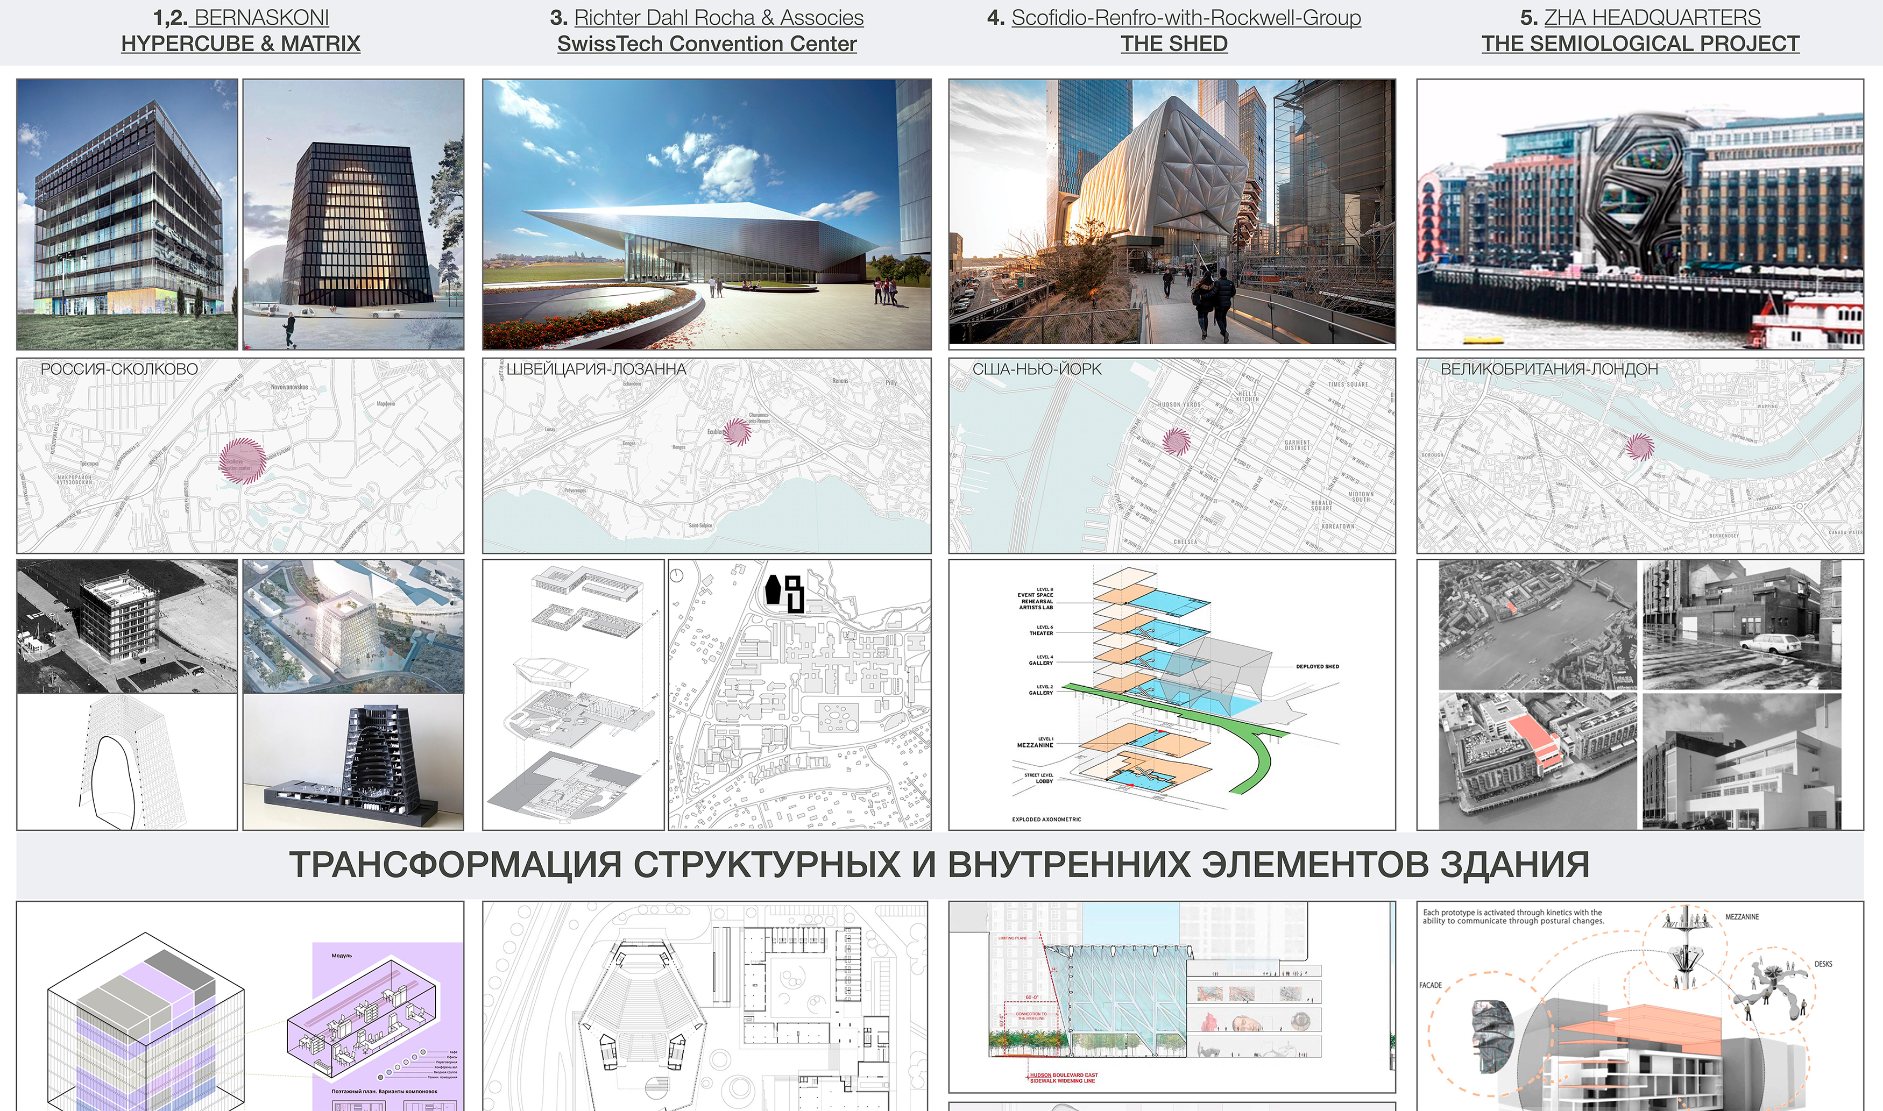Click the BERNASKONI heading link
This screenshot has height=1111, width=1883.
point(260,17)
